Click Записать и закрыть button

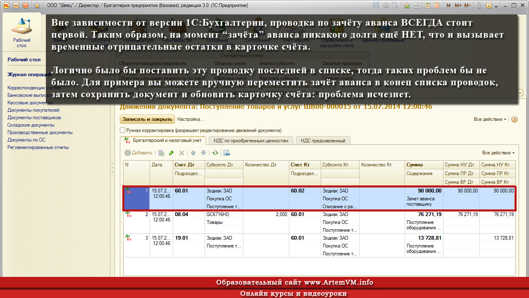pos(147,119)
